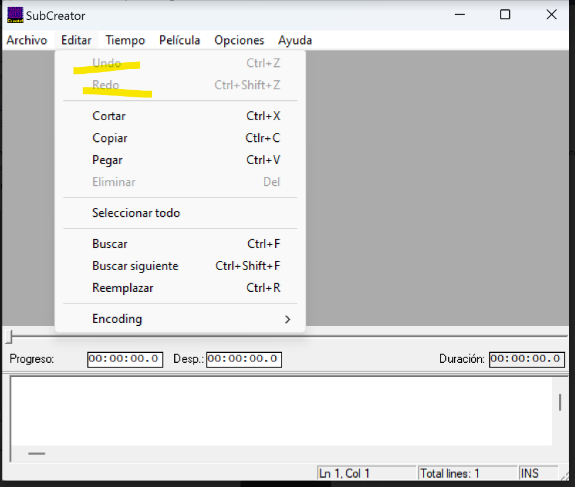This screenshot has height=487, width=575.
Task: Click the SubCreator application icon in titlebar
Action: click(x=14, y=15)
